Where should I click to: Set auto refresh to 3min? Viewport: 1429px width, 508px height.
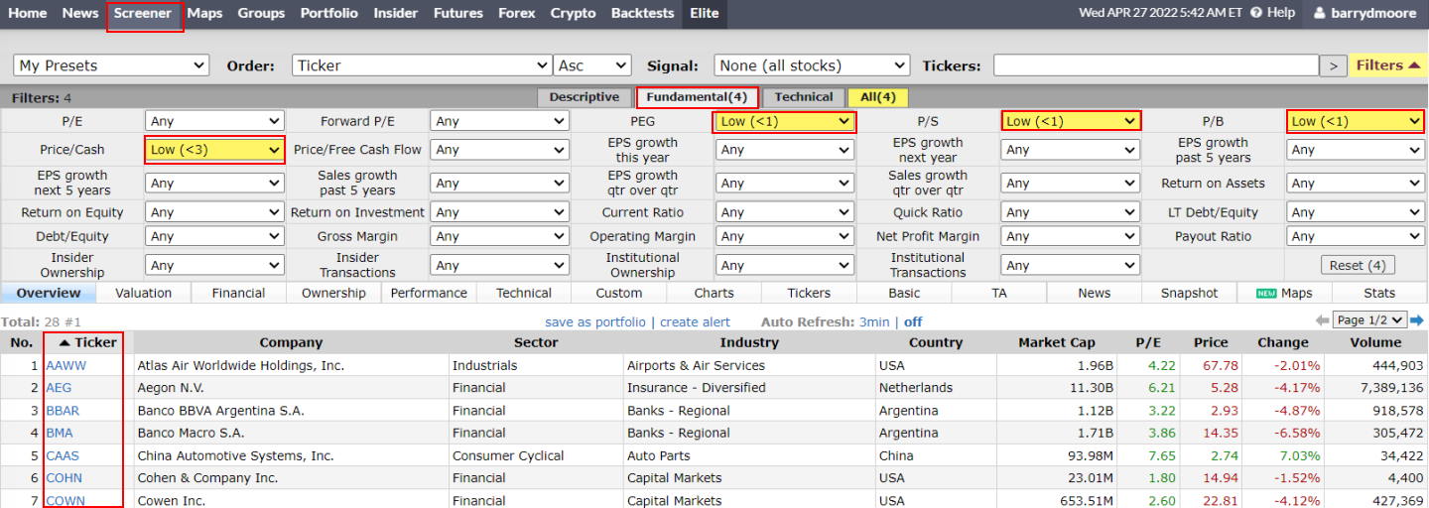click(x=874, y=321)
